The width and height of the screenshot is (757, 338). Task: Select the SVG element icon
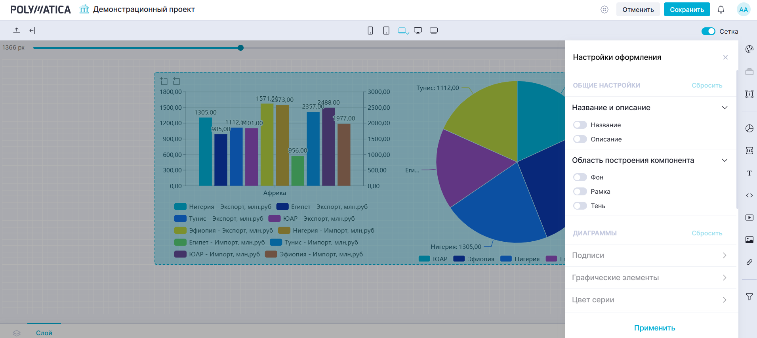(749, 151)
